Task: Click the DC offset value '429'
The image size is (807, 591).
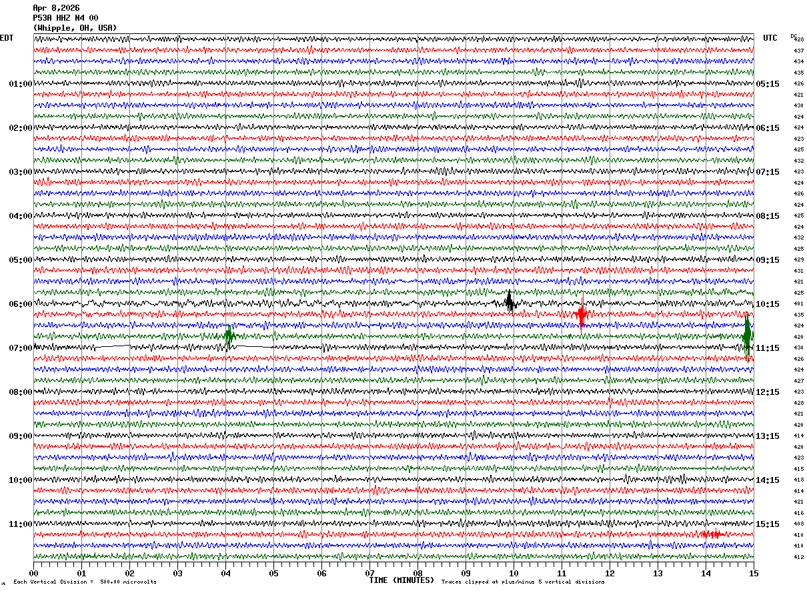Action: tap(798, 259)
